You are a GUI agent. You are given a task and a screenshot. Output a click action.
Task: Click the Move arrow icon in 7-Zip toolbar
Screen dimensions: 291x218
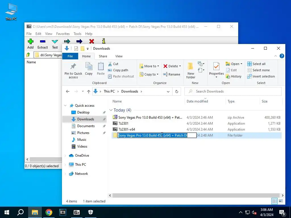(79, 41)
